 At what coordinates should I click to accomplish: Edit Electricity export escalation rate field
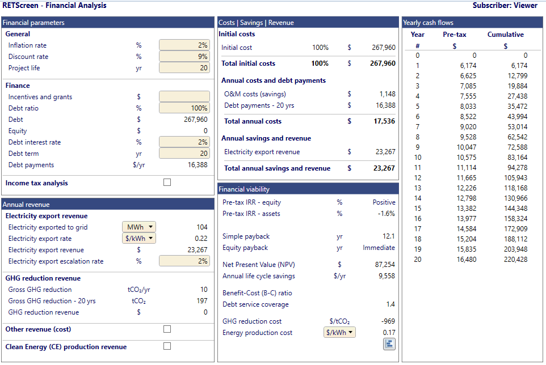[x=184, y=261]
